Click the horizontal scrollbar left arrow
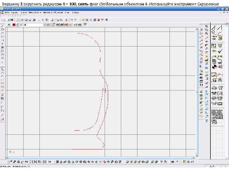 7,158
